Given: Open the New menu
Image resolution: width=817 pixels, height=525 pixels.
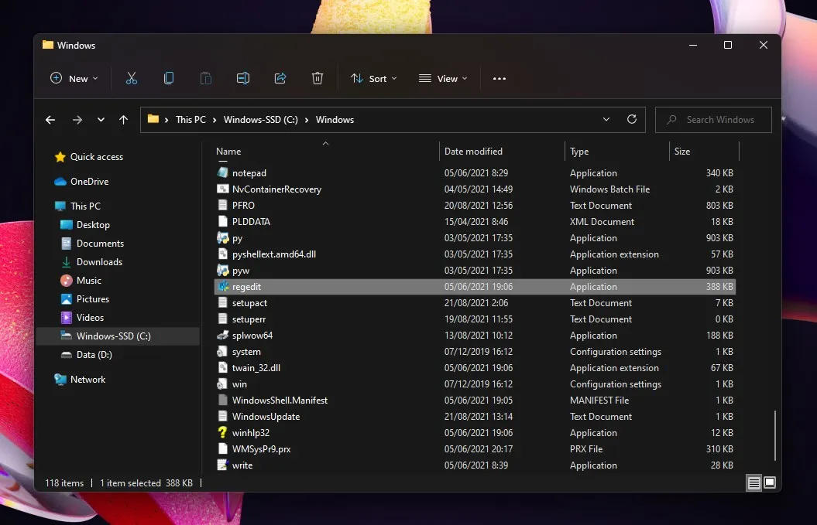Looking at the screenshot, I should click(x=73, y=78).
